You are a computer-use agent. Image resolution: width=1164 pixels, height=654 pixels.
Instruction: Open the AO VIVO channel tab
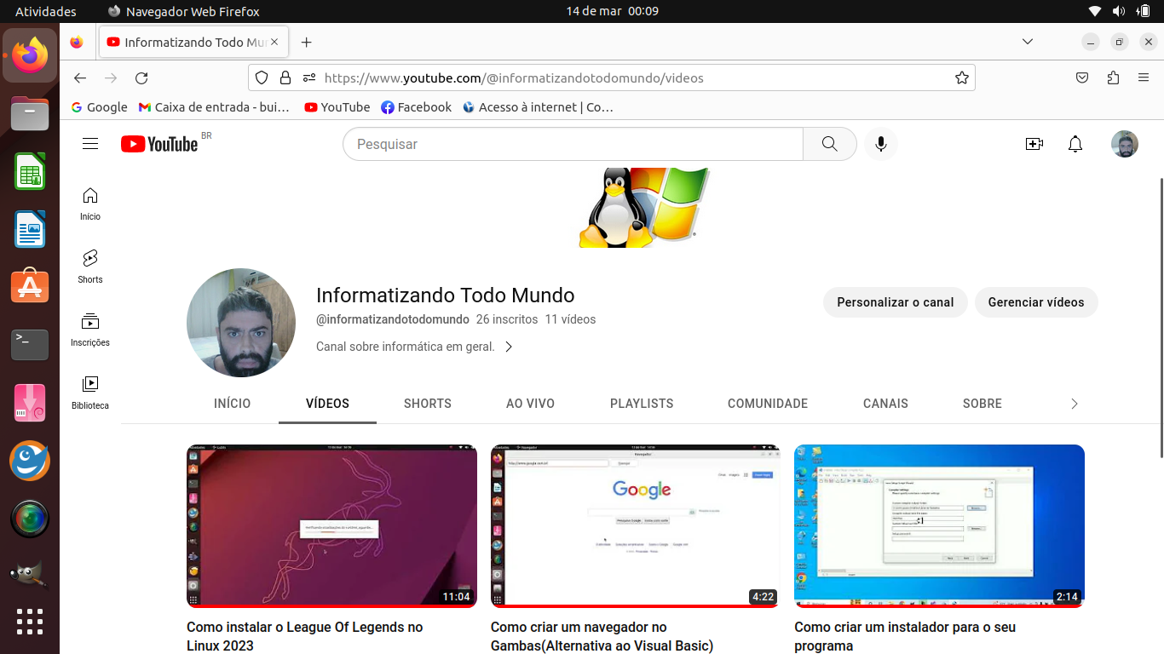tap(530, 404)
